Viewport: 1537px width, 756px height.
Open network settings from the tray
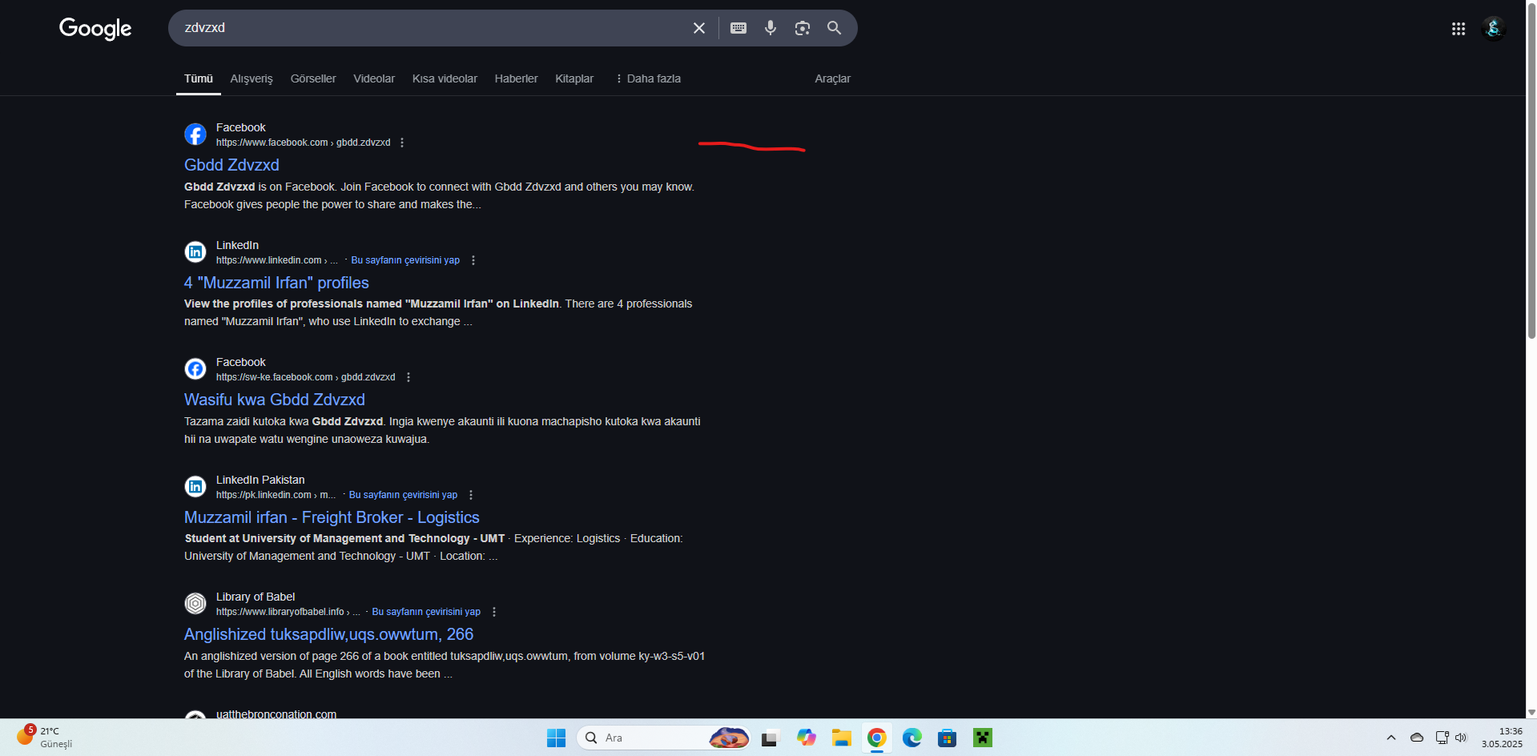pyautogui.click(x=1442, y=738)
